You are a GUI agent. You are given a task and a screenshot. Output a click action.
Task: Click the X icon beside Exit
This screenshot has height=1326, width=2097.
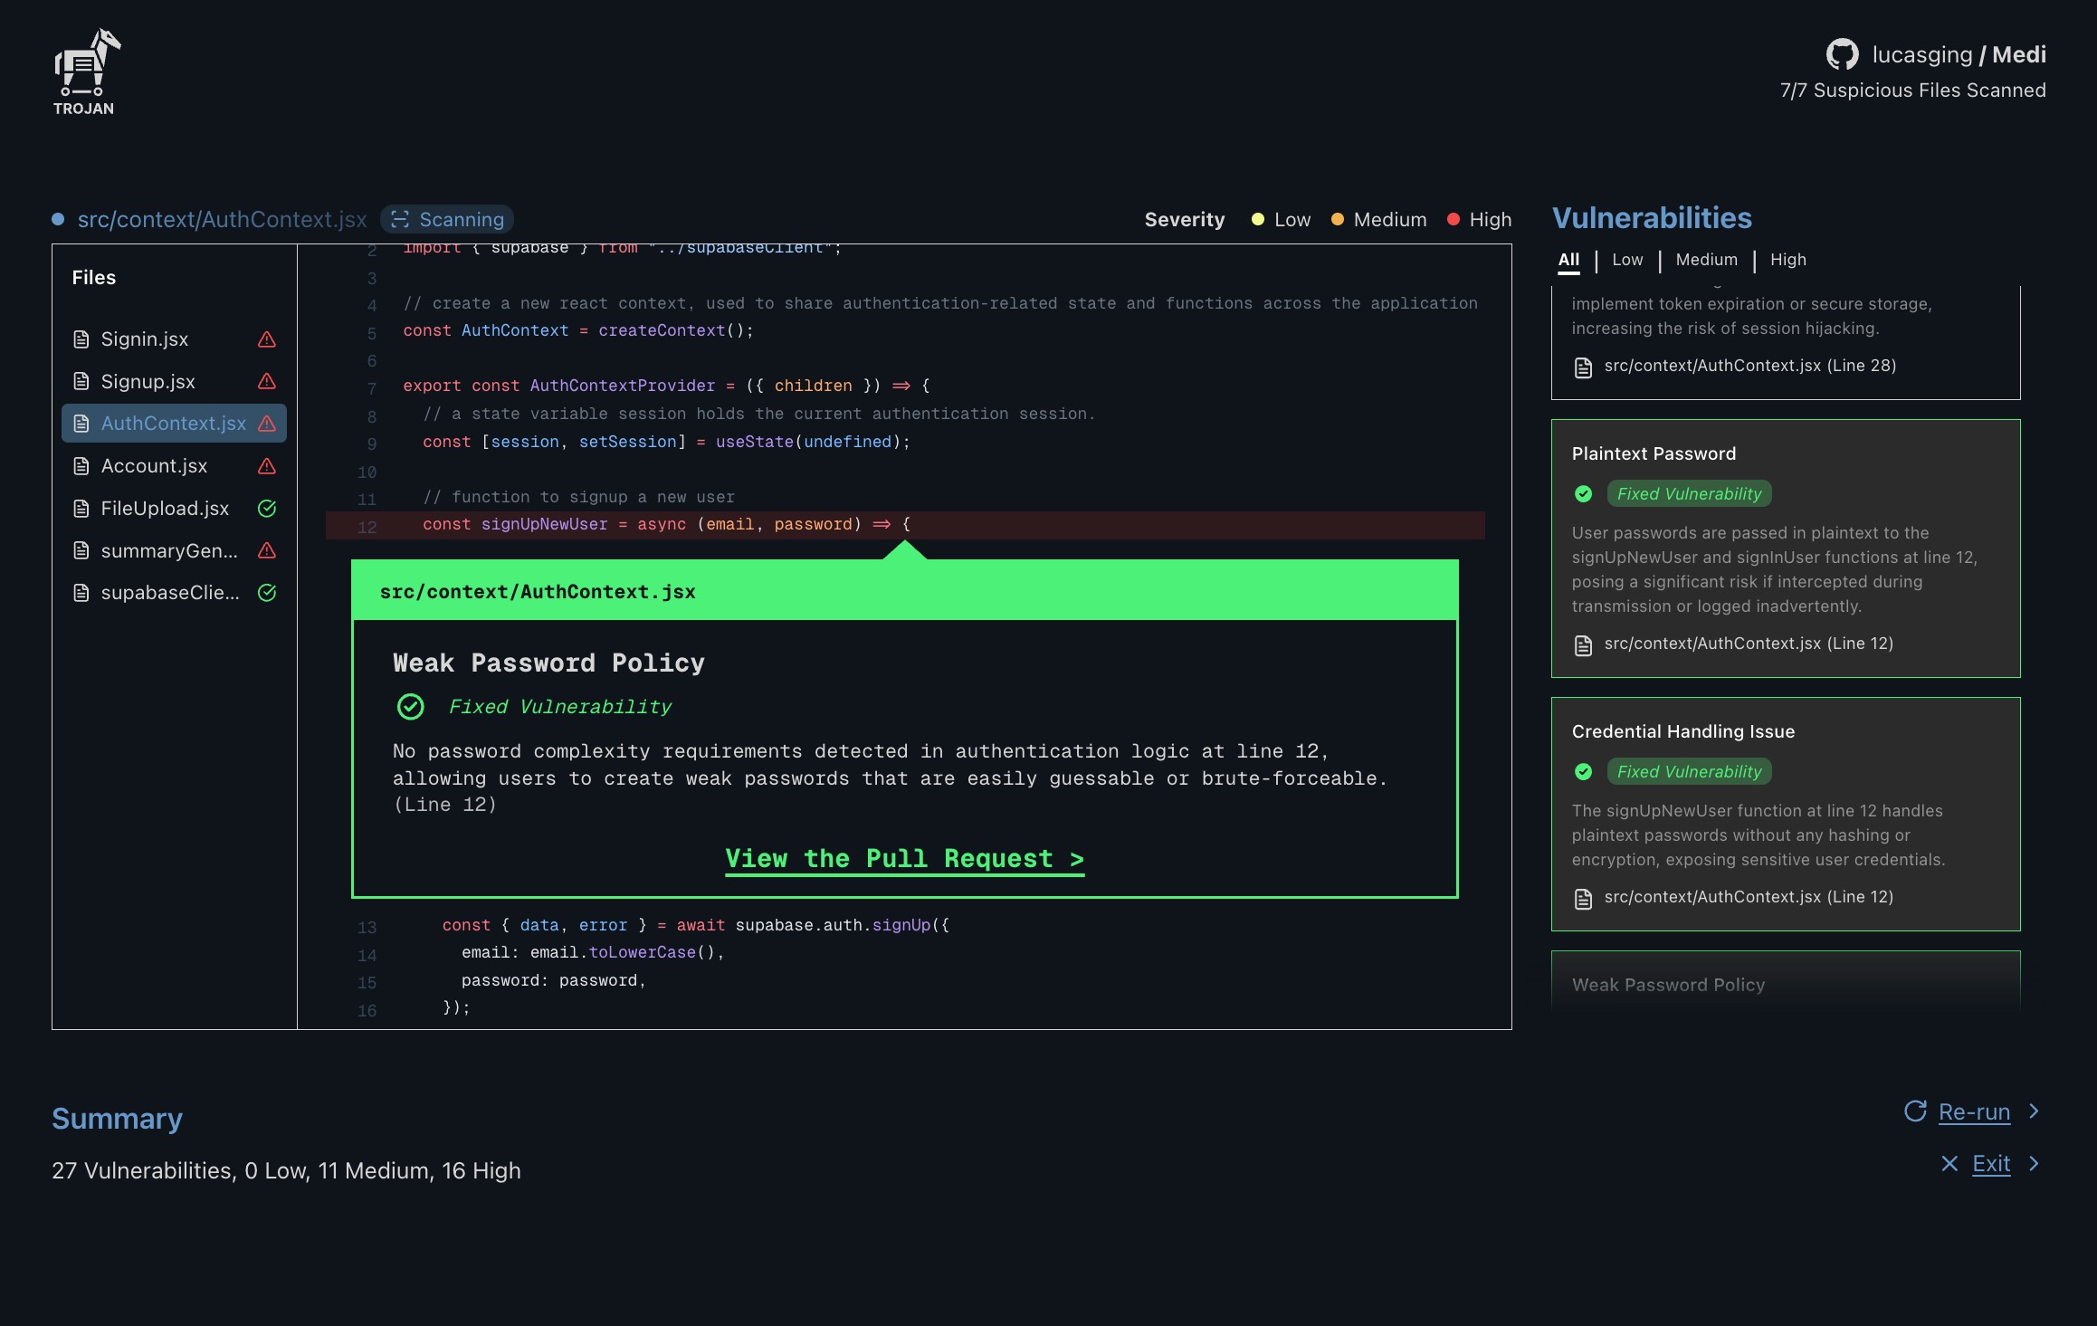click(1949, 1164)
